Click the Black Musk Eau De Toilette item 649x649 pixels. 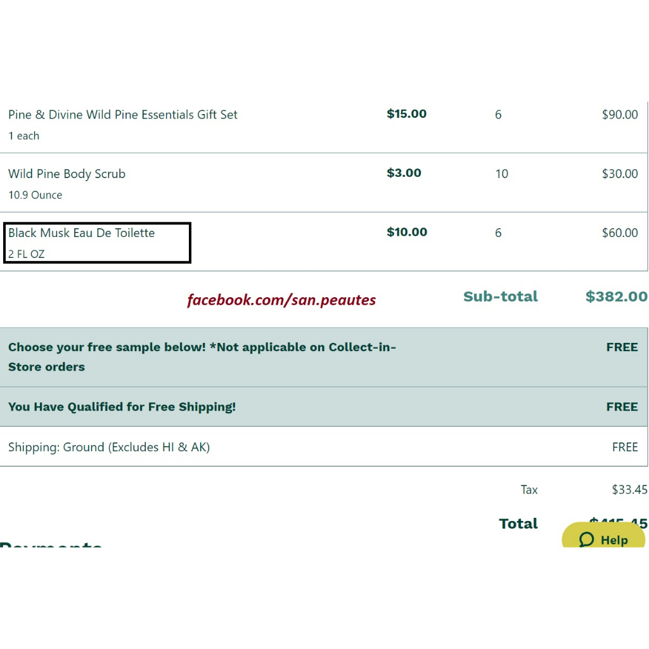[82, 233]
